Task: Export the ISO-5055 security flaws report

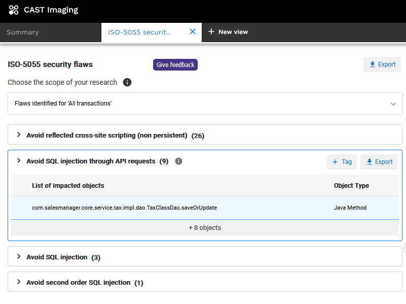Action: coord(382,64)
